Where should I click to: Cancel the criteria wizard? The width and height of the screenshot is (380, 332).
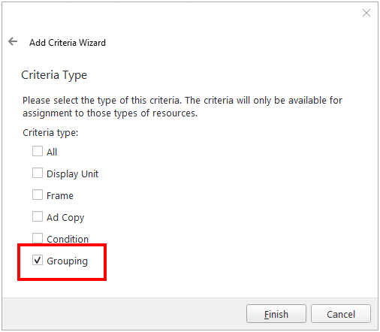[x=341, y=314]
